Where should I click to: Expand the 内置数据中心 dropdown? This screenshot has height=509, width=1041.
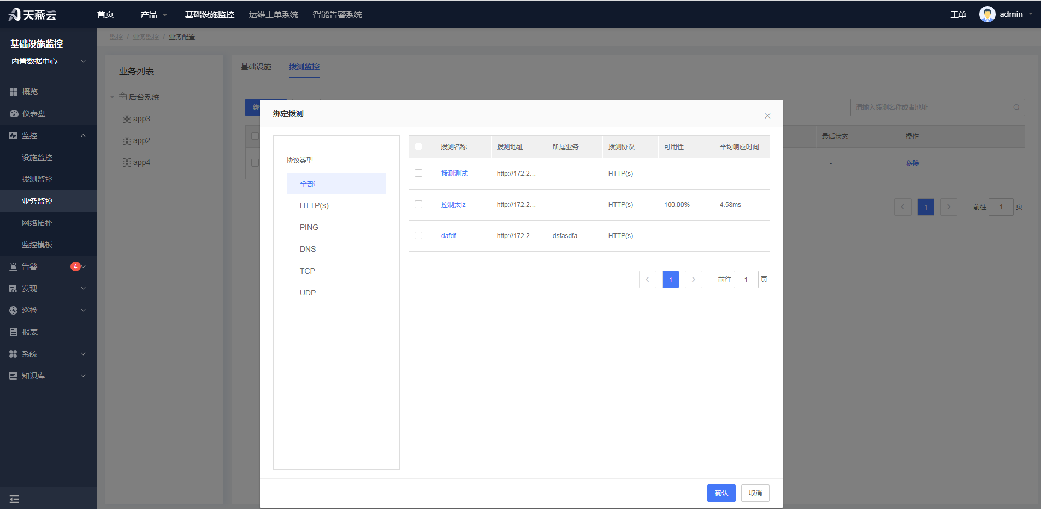tap(83, 61)
